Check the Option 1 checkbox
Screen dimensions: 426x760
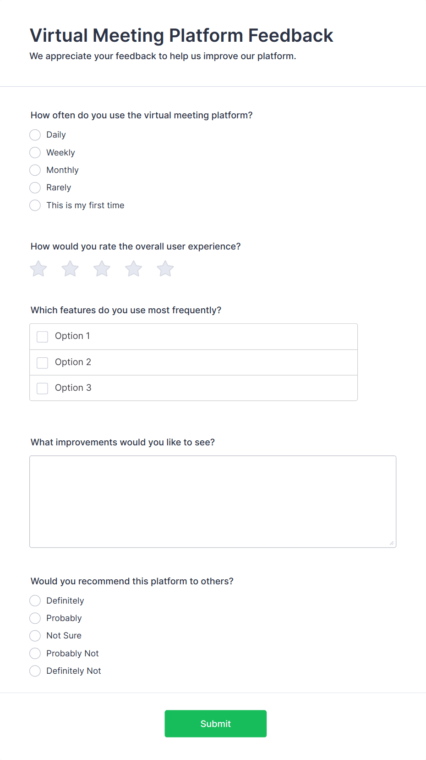pyautogui.click(x=42, y=337)
